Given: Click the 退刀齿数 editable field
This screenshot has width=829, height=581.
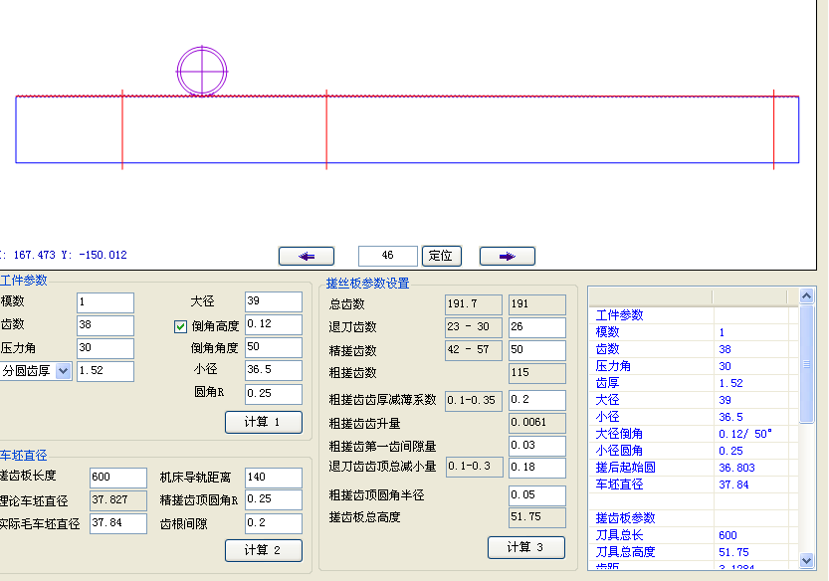Looking at the screenshot, I should (x=536, y=327).
